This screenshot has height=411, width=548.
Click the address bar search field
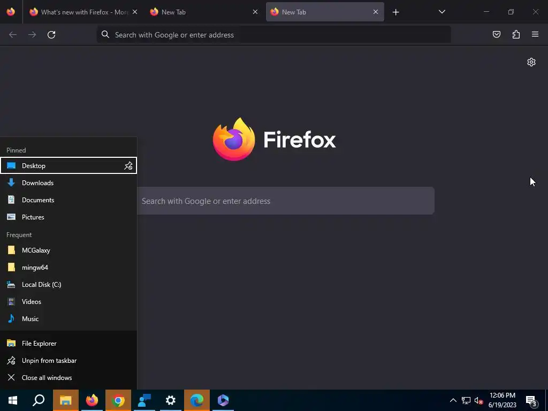273,35
